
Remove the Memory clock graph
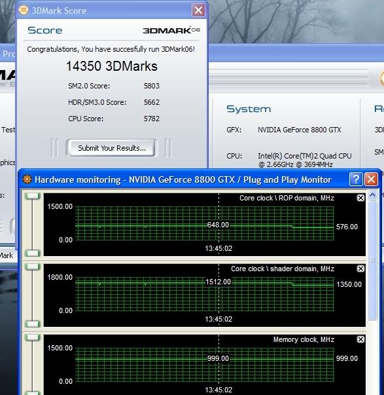(360, 339)
